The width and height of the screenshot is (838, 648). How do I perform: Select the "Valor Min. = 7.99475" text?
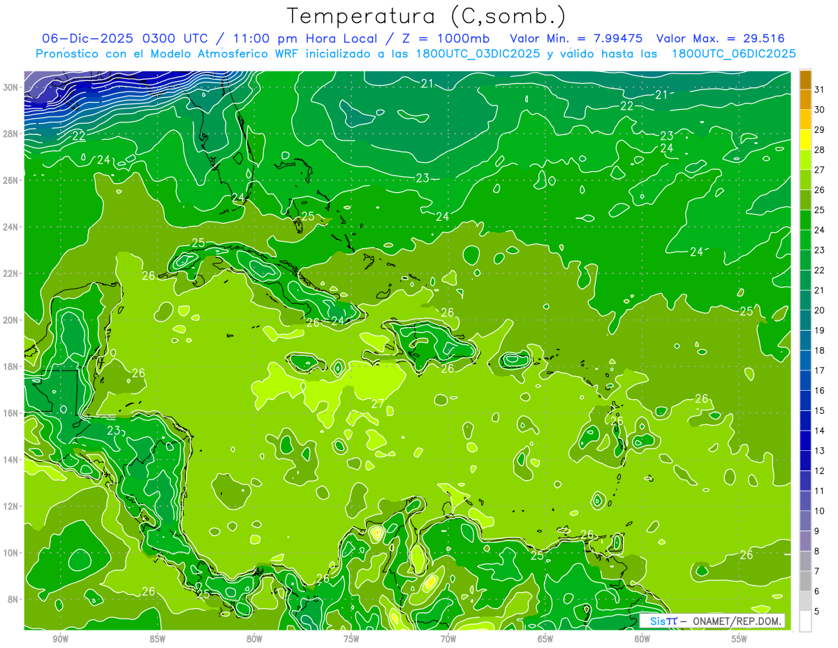(576, 38)
